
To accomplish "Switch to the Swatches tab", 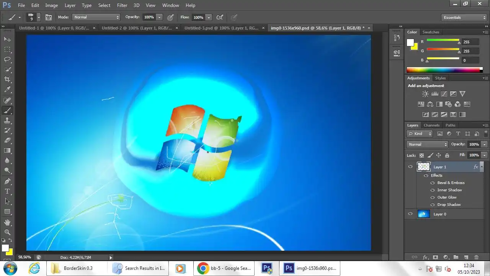I will [x=431, y=32].
